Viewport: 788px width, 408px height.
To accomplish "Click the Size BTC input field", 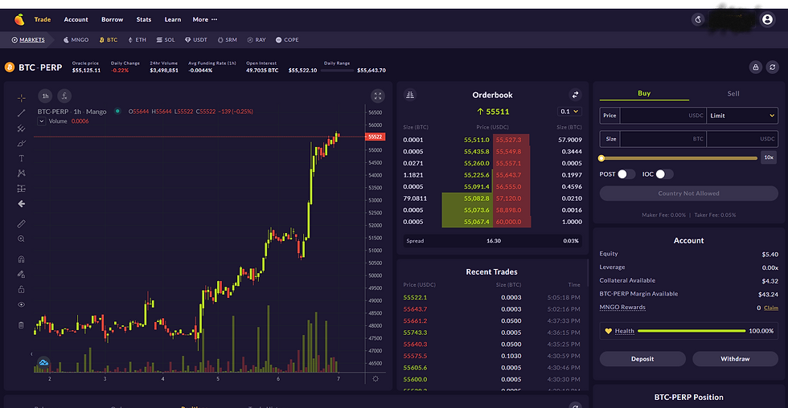I will click(x=663, y=139).
